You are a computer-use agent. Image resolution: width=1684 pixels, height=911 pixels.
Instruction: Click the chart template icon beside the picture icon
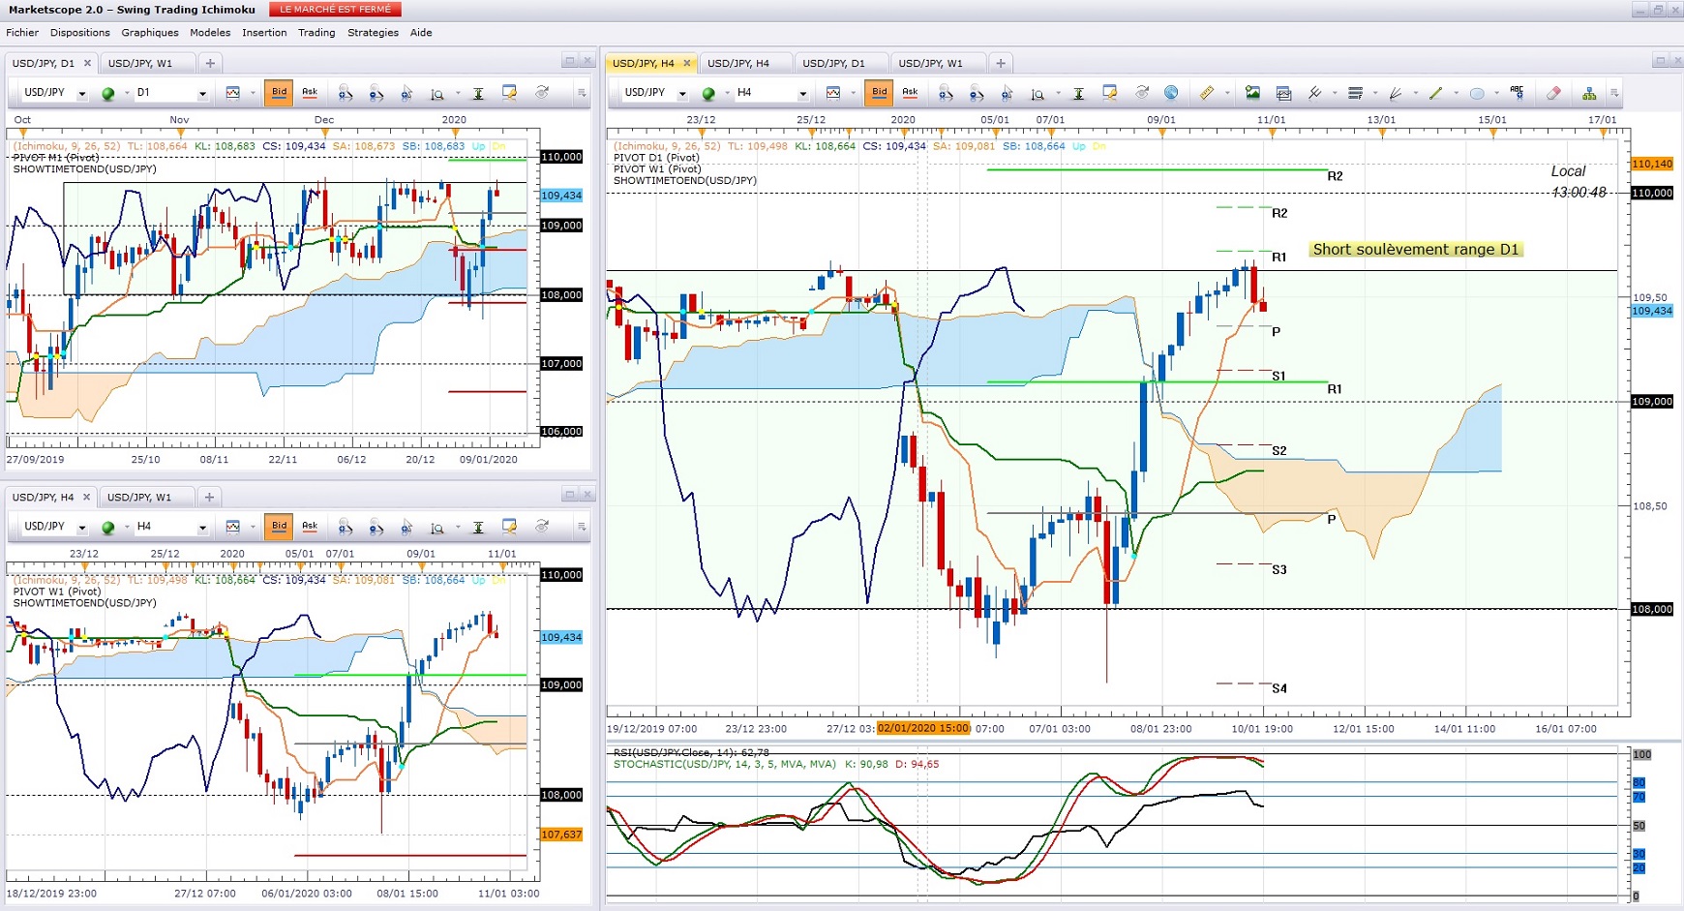click(1283, 93)
